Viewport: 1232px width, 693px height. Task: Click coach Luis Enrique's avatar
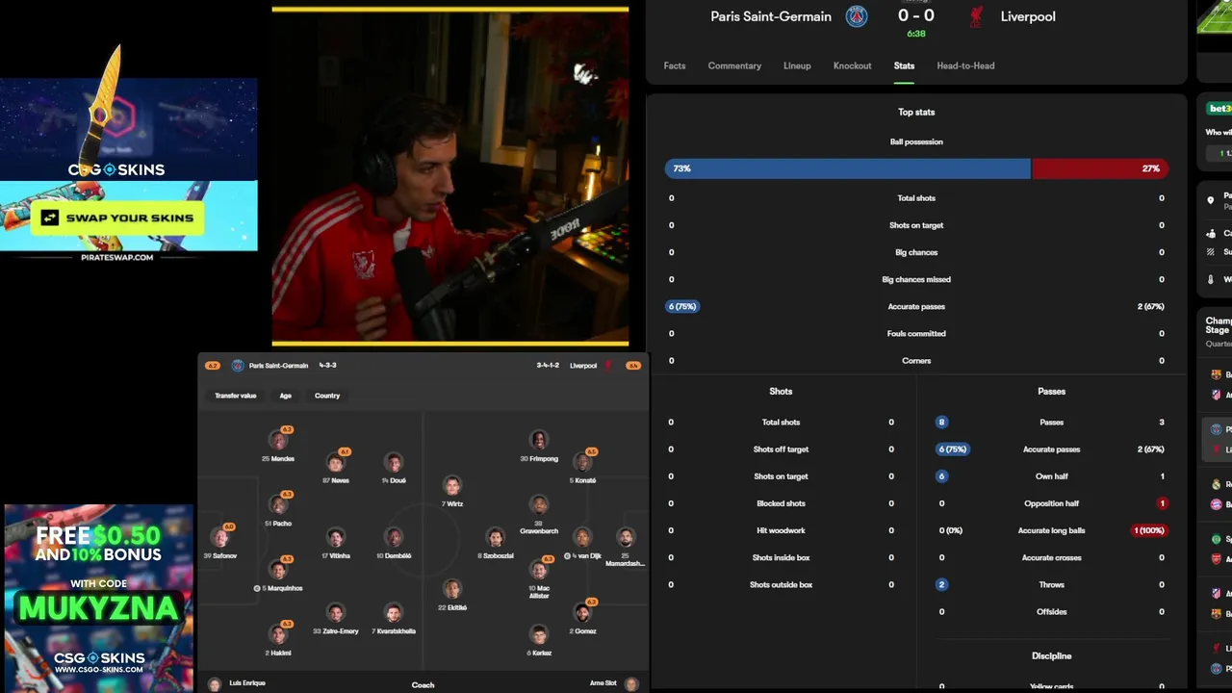[215, 684]
